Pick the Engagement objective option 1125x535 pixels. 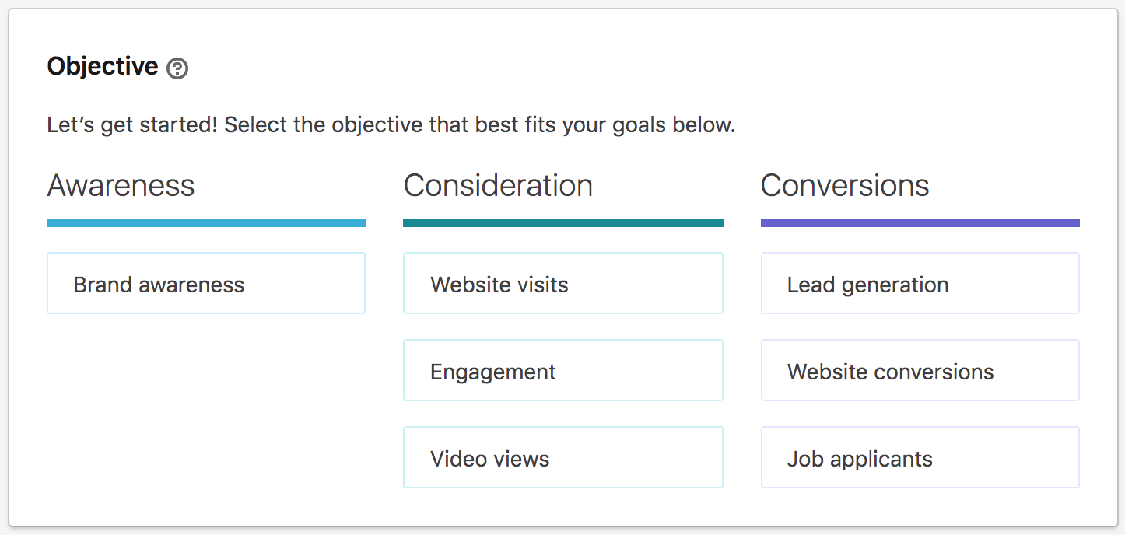[562, 371]
